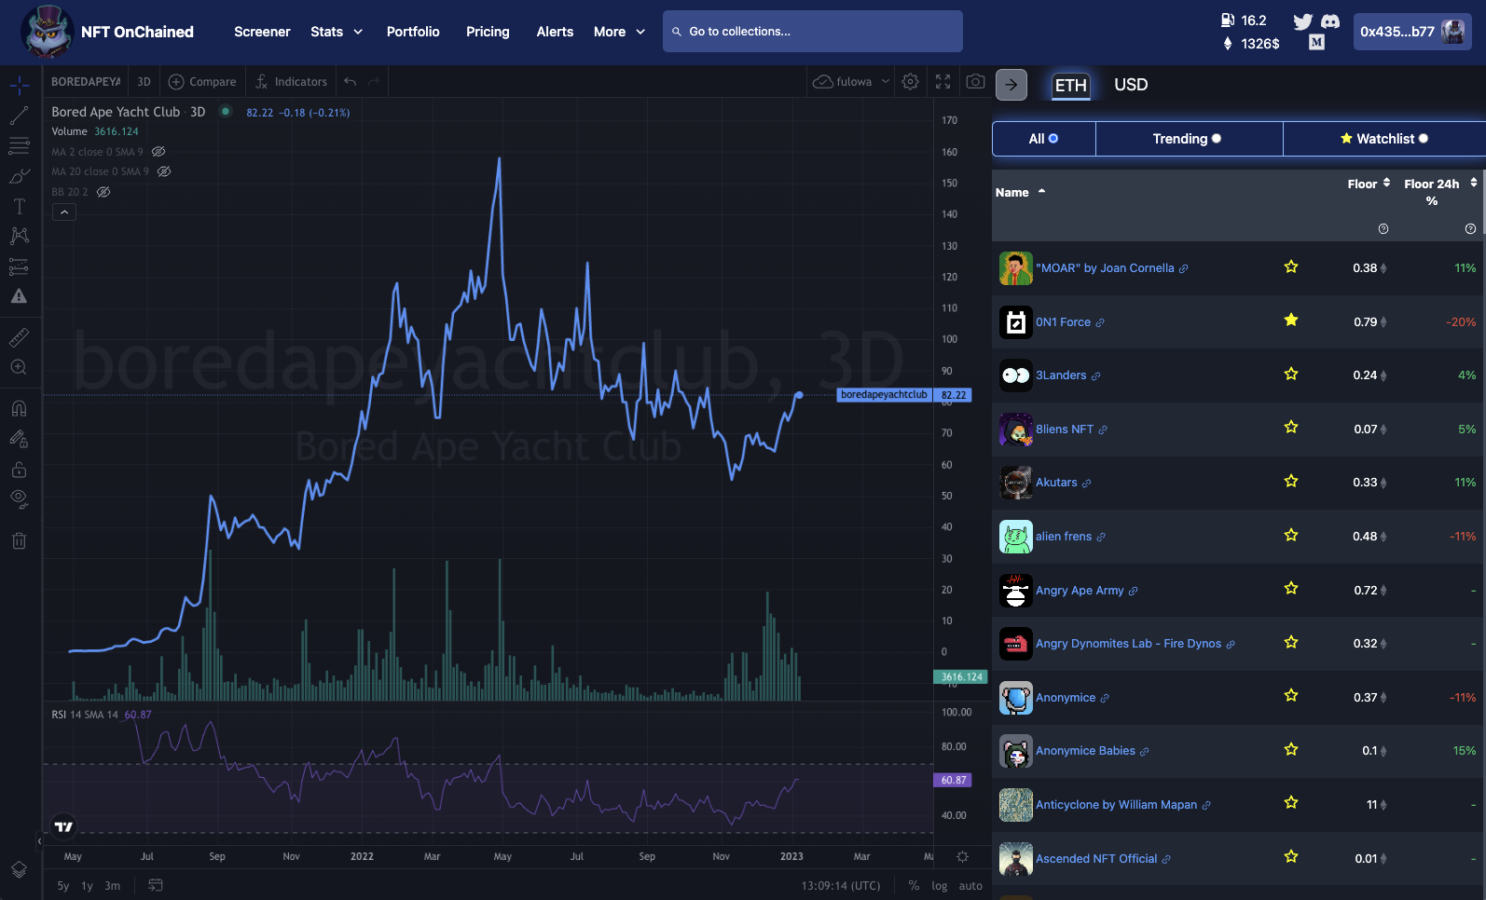Open chart settings gear icon
Screen dimensions: 1486x900
911,82
